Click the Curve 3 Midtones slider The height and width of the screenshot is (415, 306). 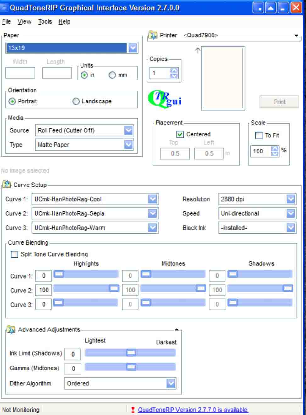(x=173, y=302)
